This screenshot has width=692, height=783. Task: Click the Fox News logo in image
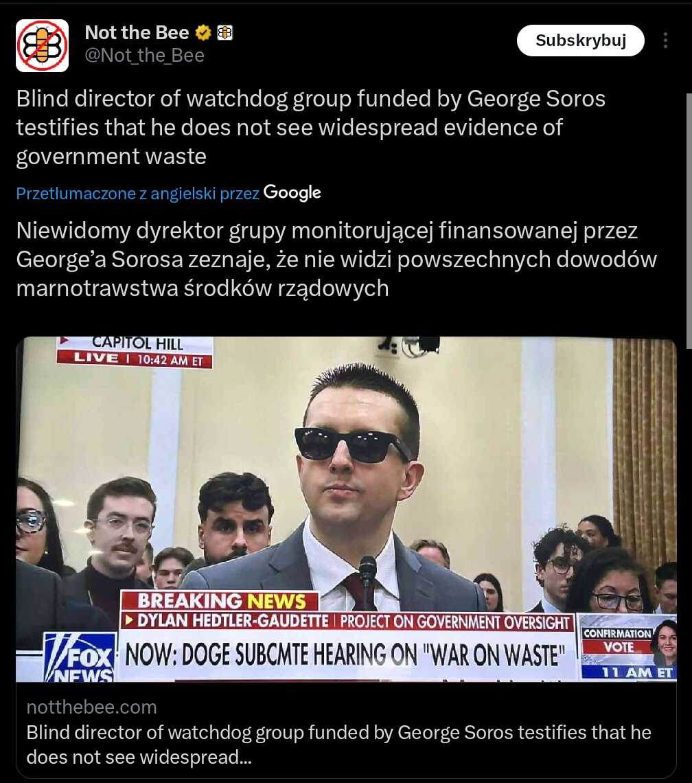tap(80, 657)
